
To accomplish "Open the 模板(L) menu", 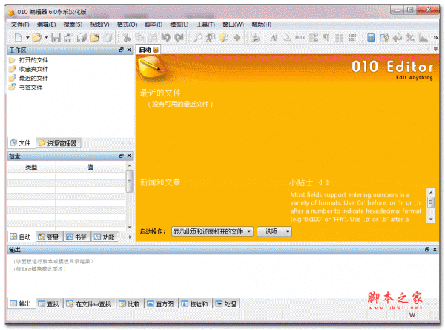I will coord(179,24).
